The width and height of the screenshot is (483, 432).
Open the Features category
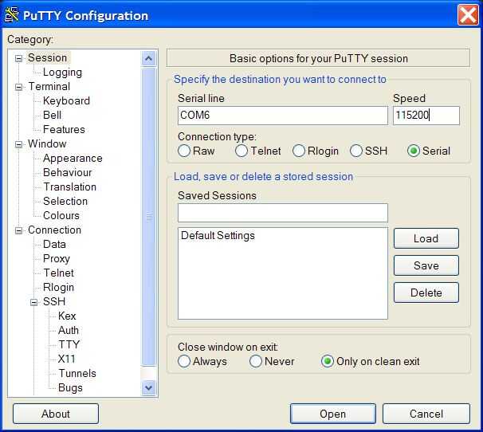(64, 129)
